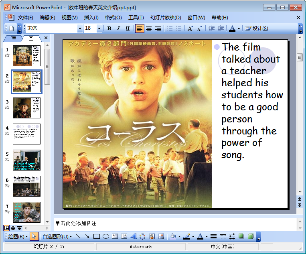Decrease the indent level
This screenshot has height=254, width=306.
tap(211, 28)
